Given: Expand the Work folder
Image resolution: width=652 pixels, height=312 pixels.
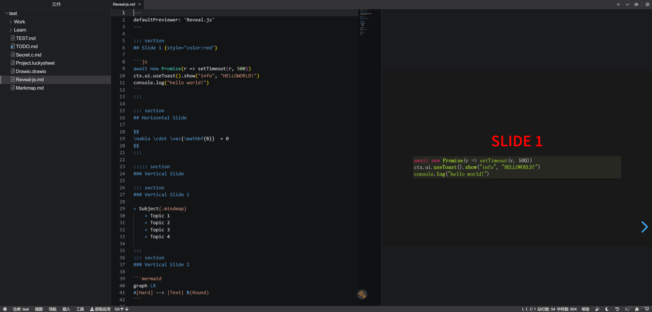Looking at the screenshot, I should pos(11,22).
